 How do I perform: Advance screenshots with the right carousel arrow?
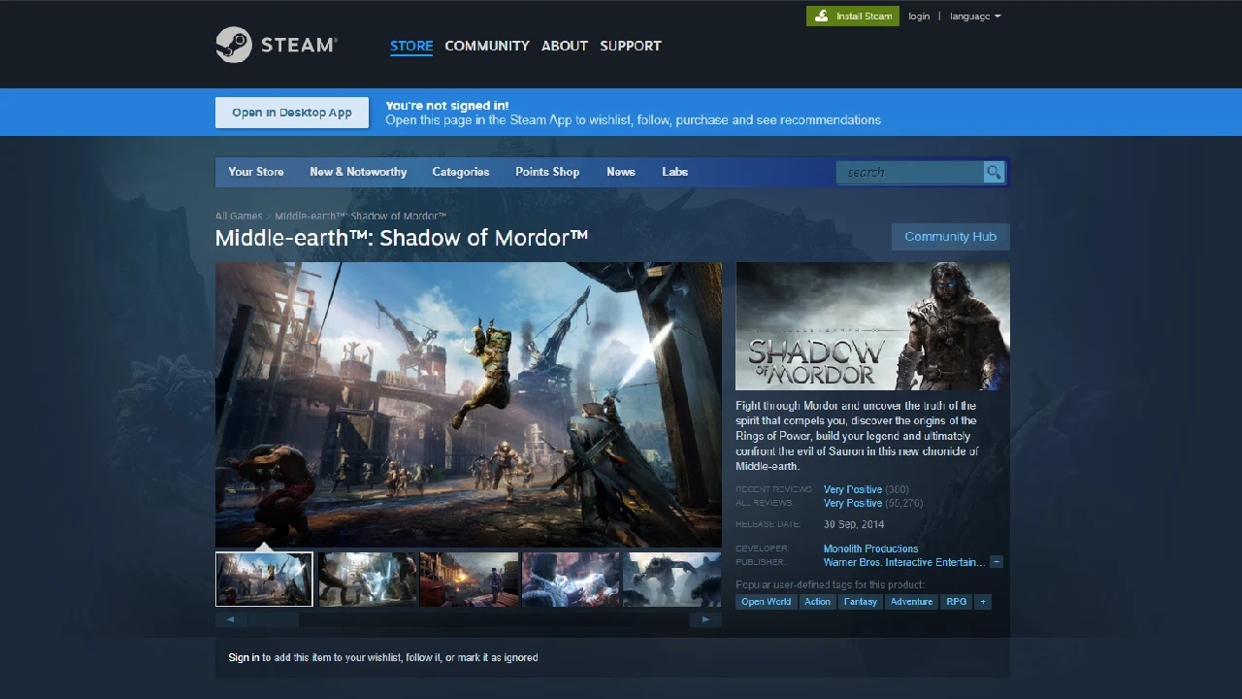click(x=705, y=618)
